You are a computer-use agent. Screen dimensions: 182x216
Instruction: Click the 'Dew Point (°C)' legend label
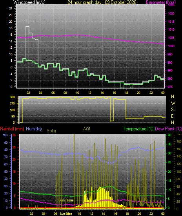pyautogui.click(x=169, y=129)
